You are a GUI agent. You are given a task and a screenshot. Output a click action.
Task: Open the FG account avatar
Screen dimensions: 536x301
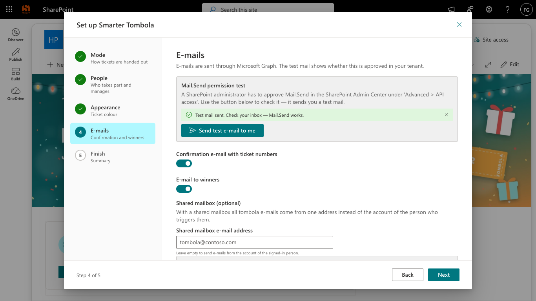pos(526,9)
